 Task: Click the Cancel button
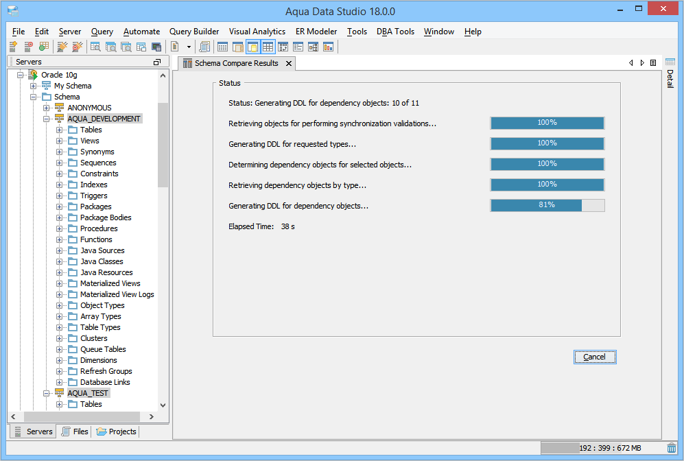[x=595, y=357]
